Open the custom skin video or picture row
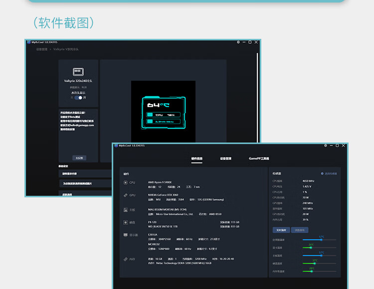 [85, 184]
